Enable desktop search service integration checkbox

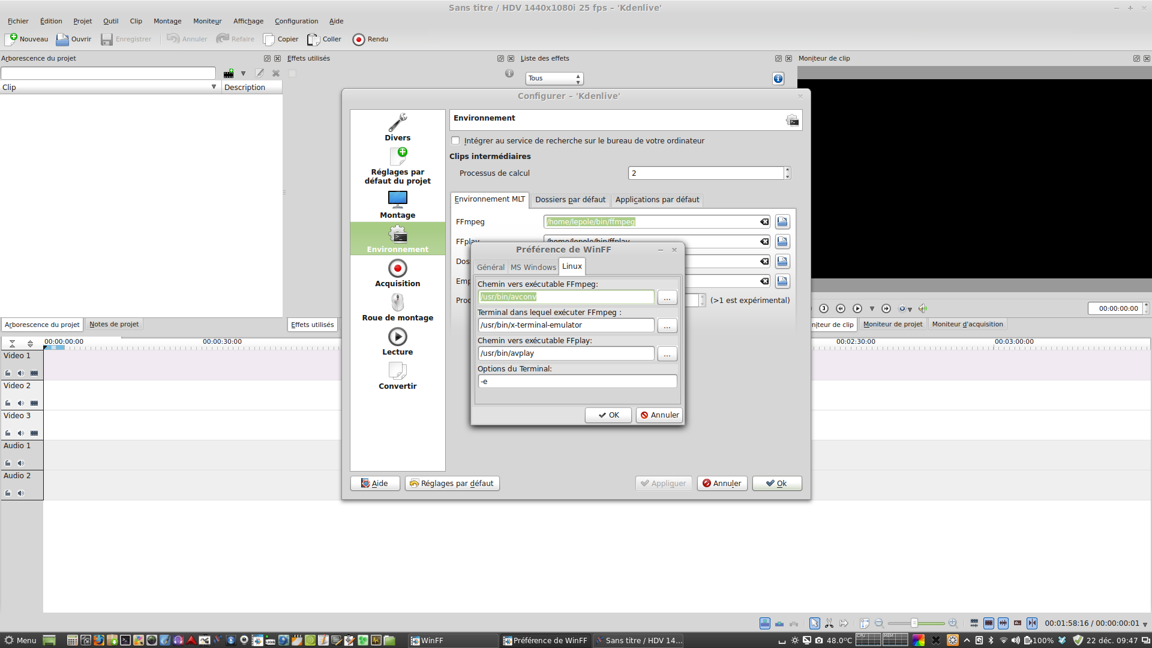click(455, 141)
